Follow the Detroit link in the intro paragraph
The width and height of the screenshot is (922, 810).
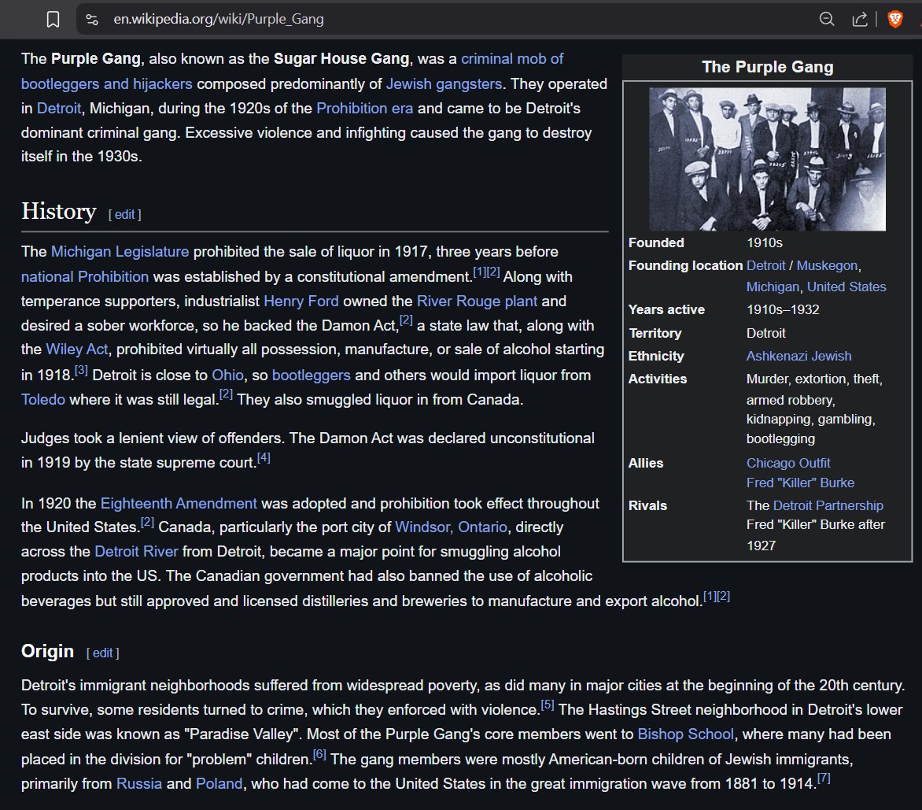(x=59, y=108)
